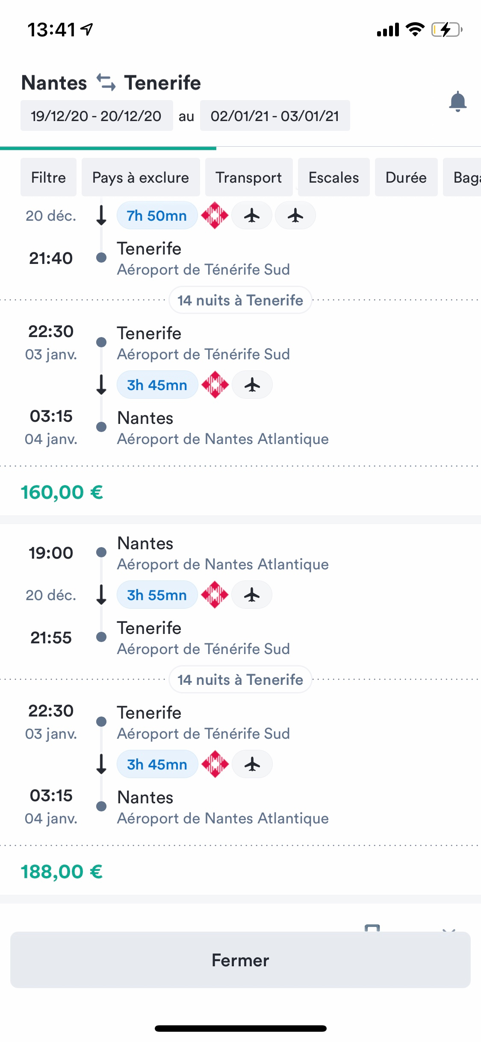This screenshot has height=1042, width=481.
Task: Edit departure dates 19/12/20 - 20/12/20
Action: [x=96, y=116]
